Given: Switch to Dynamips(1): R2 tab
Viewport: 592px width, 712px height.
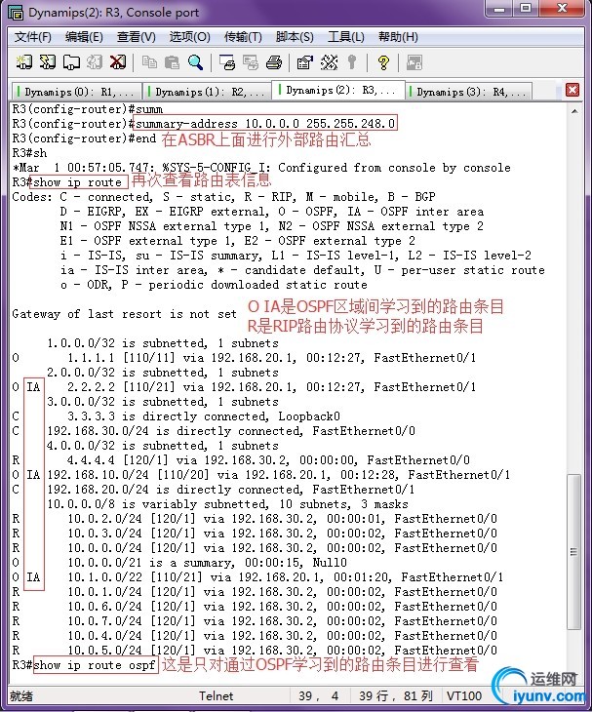Looking at the screenshot, I should (x=207, y=92).
